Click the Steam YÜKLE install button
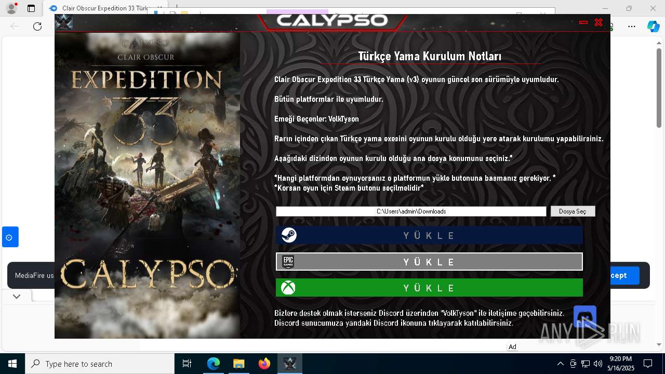Viewport: 665px width, 374px height. (429, 235)
